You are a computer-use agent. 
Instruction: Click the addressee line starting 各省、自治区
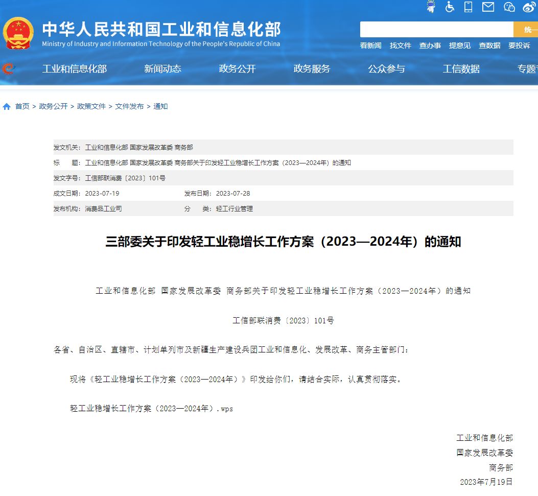[231, 350]
